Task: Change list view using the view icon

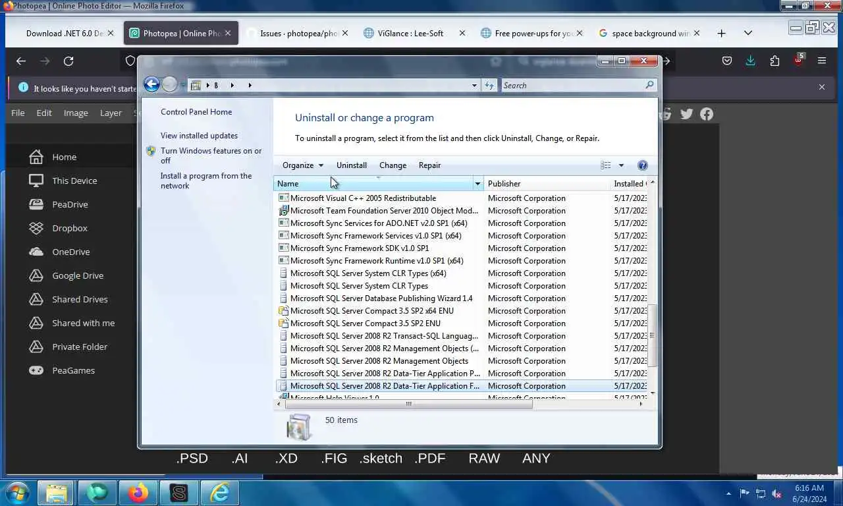Action: (606, 165)
